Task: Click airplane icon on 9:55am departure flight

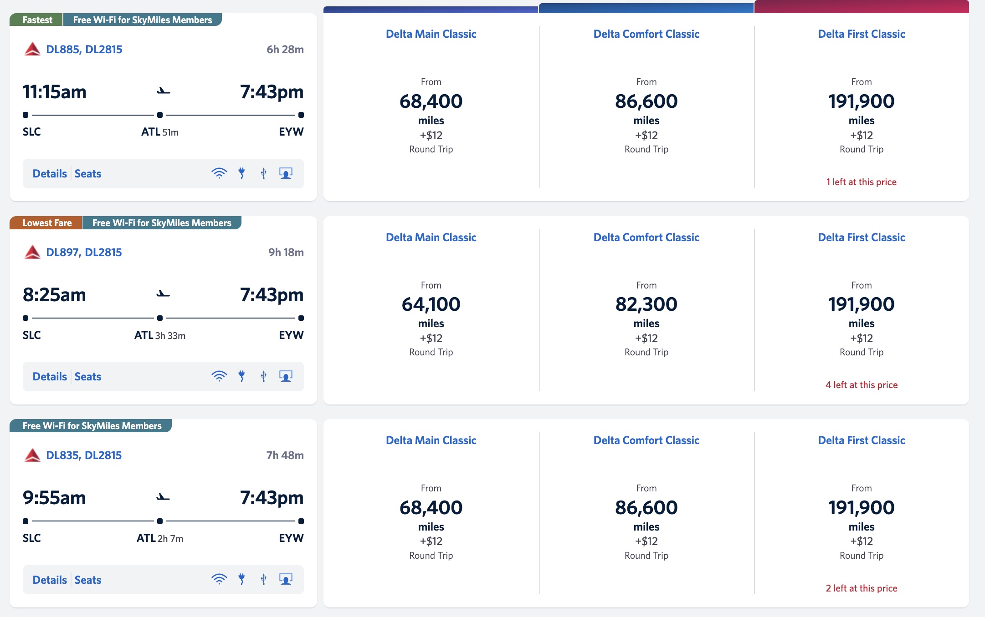Action: click(164, 497)
